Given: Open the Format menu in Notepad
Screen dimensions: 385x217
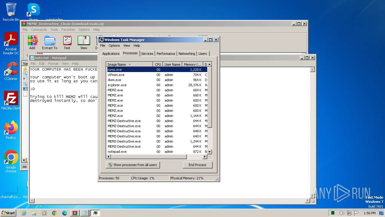Looking at the screenshot, I should (x=53, y=64).
